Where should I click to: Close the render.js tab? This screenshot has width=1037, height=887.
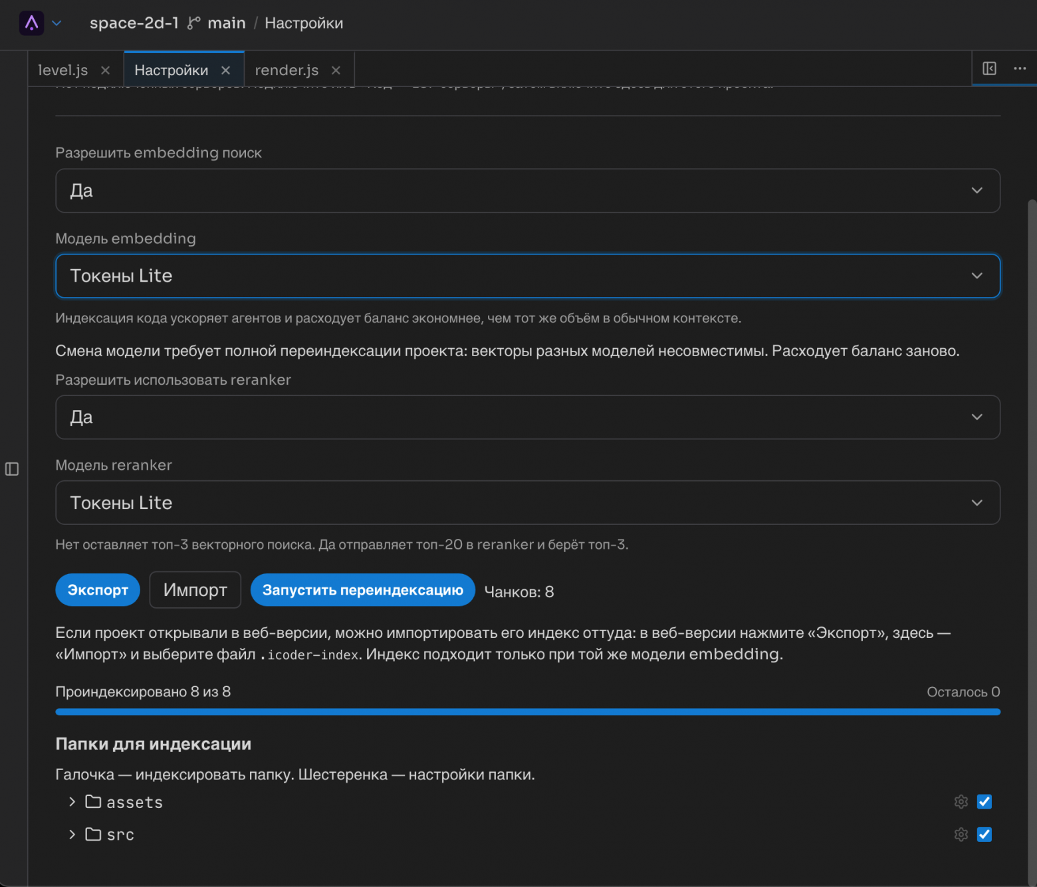336,70
